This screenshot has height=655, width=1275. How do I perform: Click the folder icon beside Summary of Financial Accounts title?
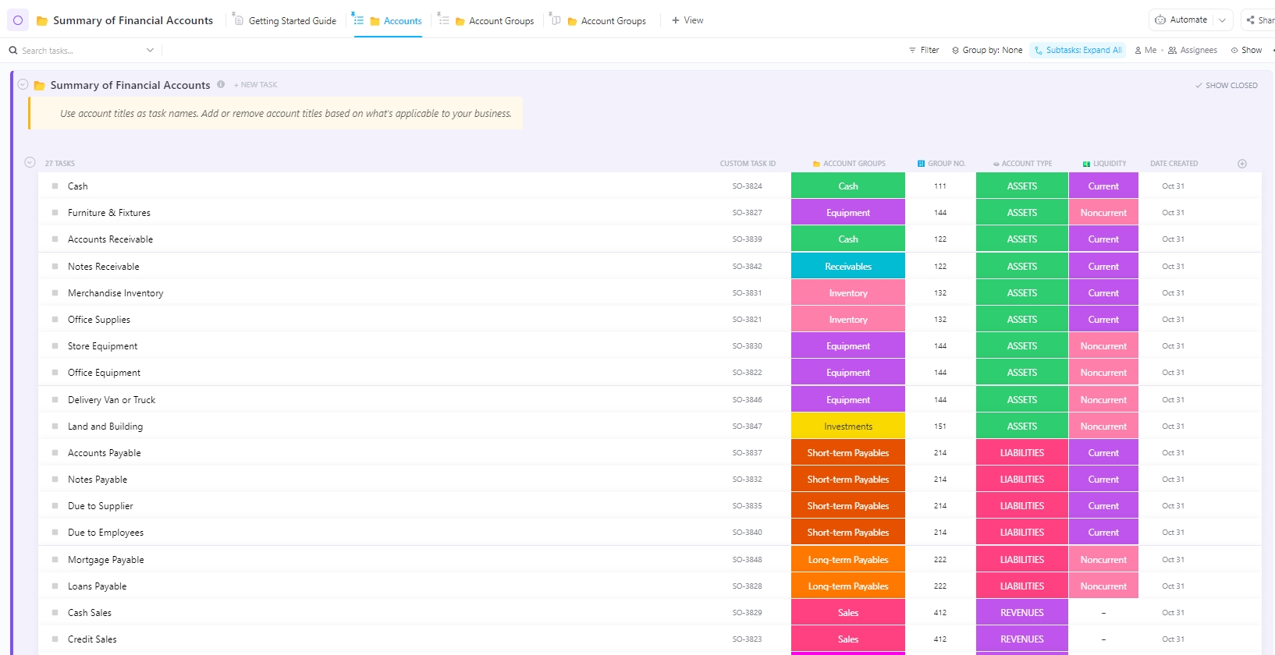(42, 21)
